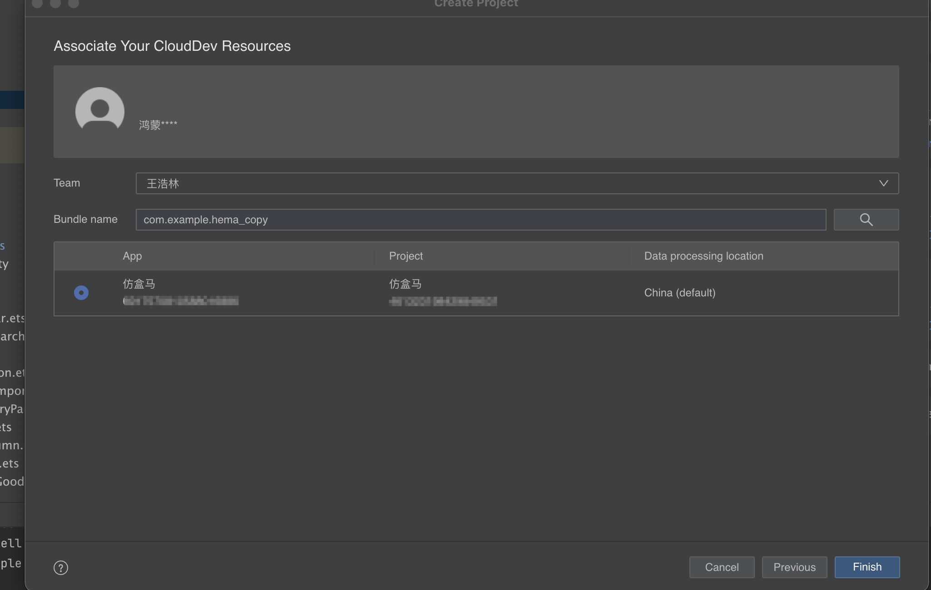Click the 仿盒马 name in Project column
Screen dimensions: 931x590
pos(405,284)
